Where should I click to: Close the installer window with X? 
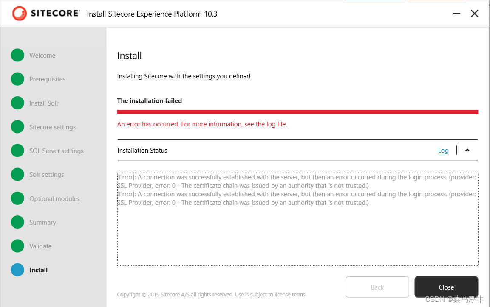[474, 14]
